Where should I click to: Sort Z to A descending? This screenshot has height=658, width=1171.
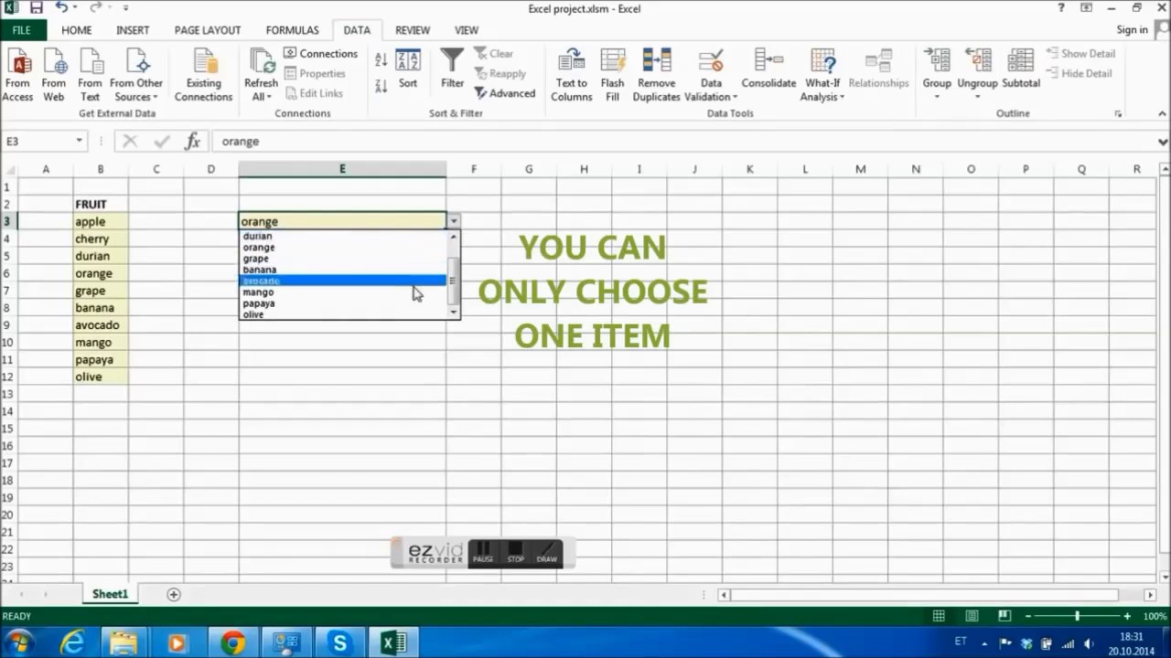coord(381,85)
